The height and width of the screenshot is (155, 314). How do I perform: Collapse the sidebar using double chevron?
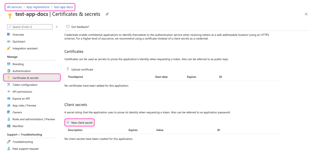coord(57,27)
